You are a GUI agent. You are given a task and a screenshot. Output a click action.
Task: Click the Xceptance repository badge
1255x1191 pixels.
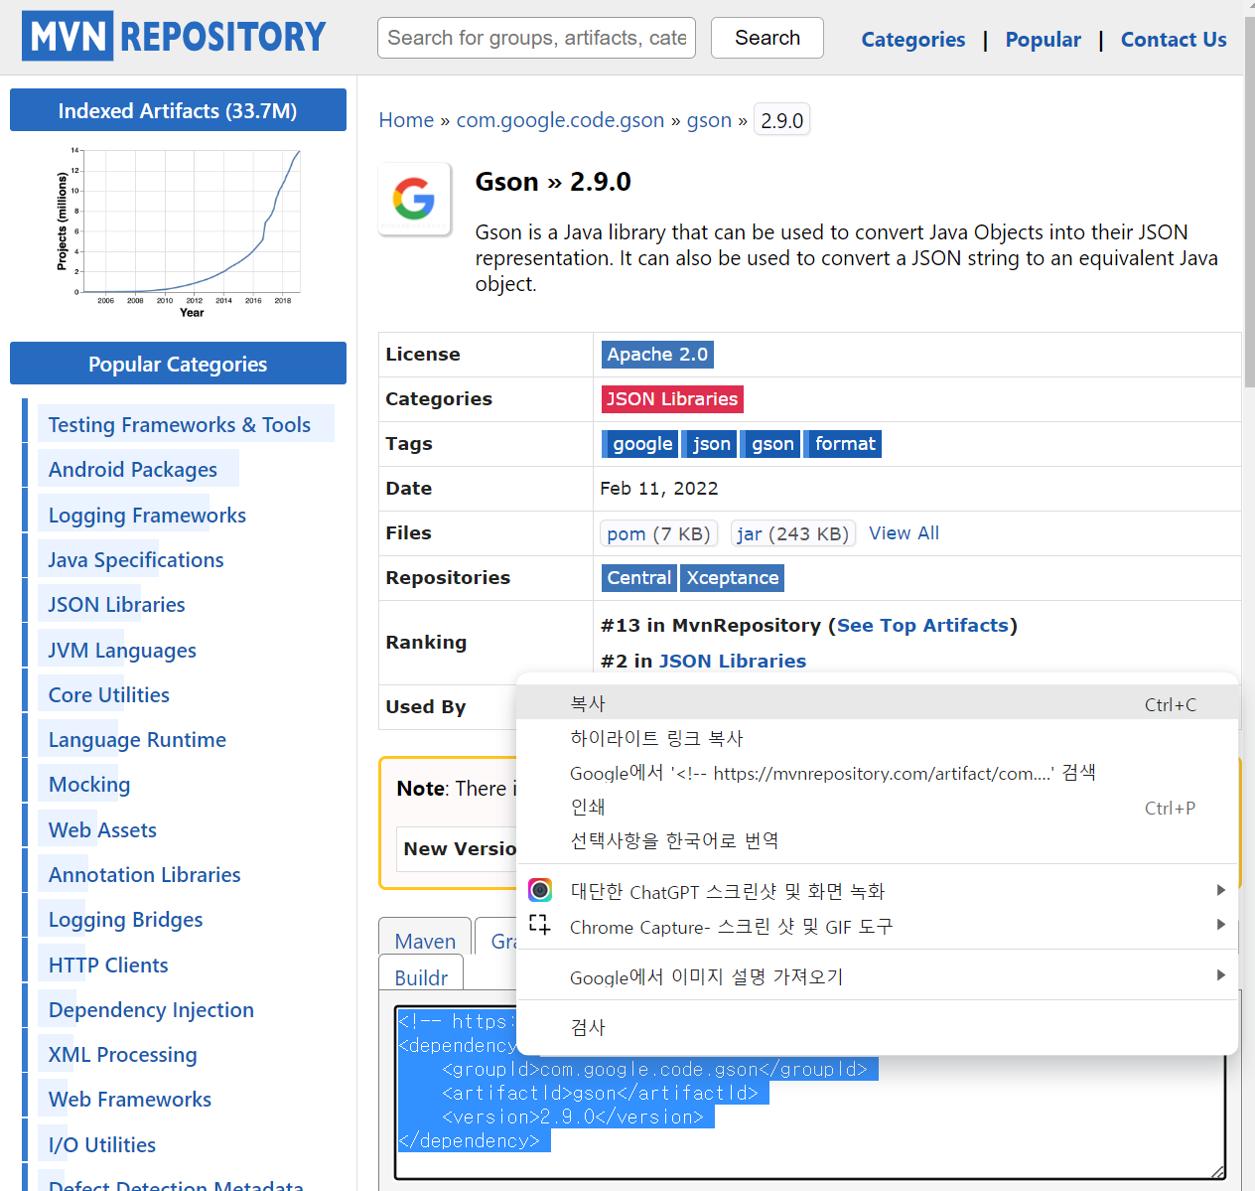[733, 578]
